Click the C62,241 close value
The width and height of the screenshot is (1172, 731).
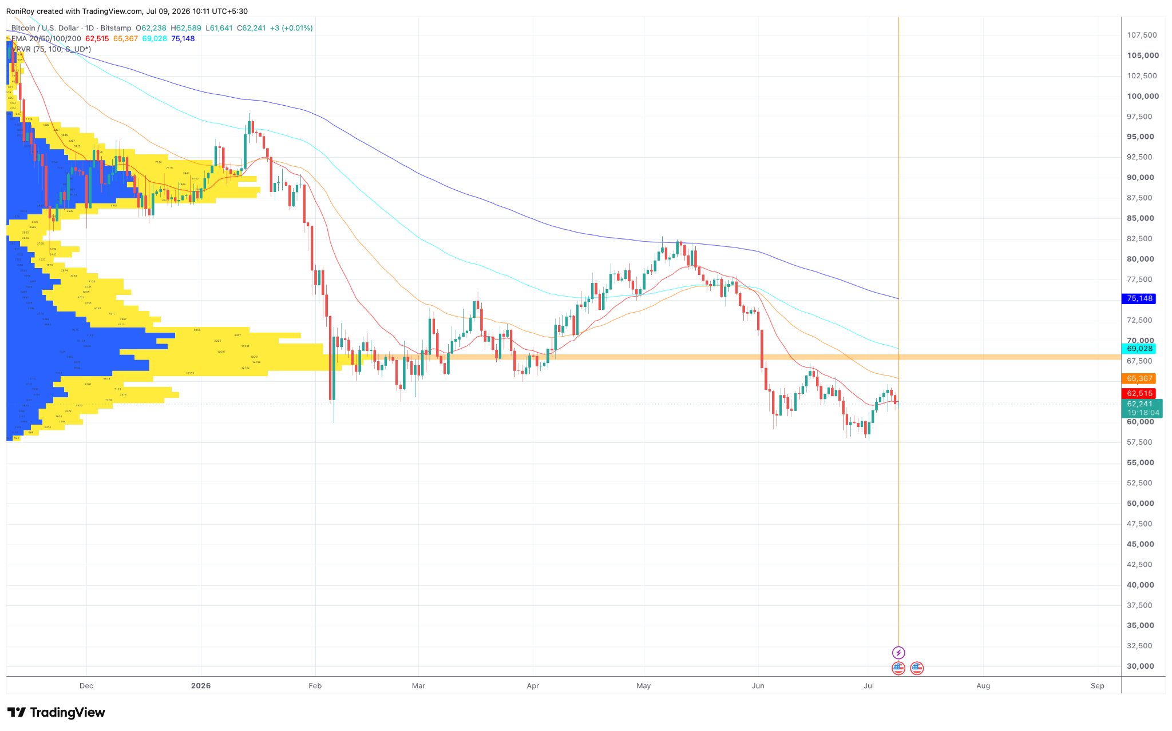pos(251,28)
